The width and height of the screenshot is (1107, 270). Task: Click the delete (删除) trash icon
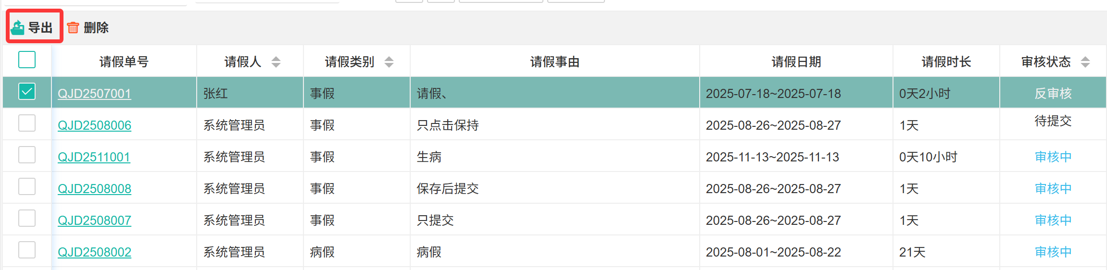pos(73,27)
